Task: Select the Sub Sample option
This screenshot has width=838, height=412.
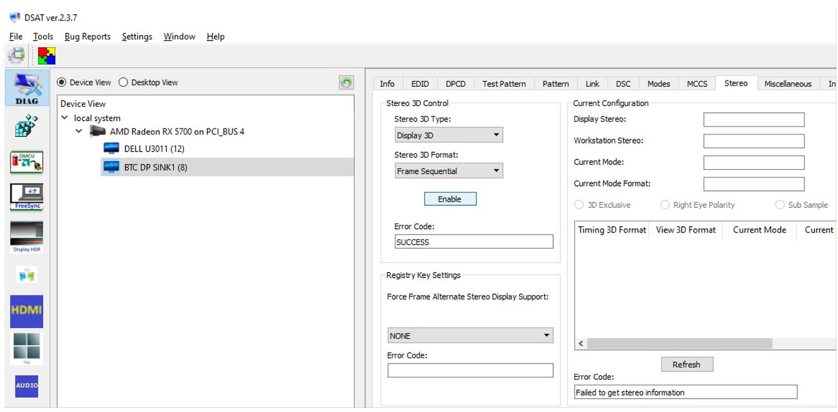Action: pos(780,205)
